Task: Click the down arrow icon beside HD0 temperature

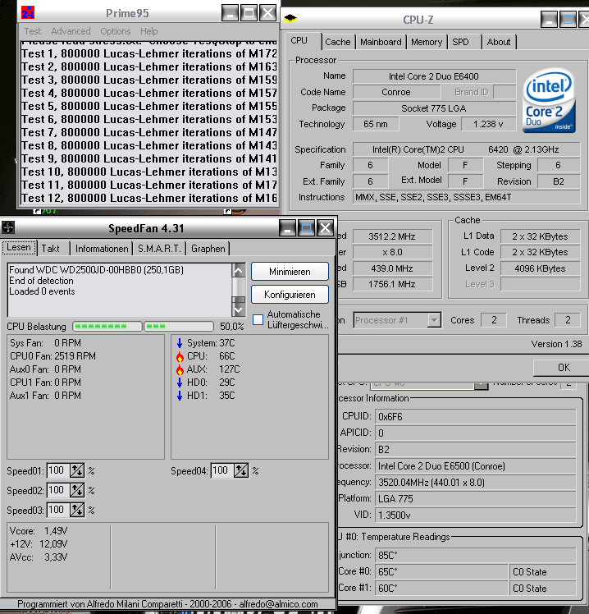Action: click(x=180, y=383)
